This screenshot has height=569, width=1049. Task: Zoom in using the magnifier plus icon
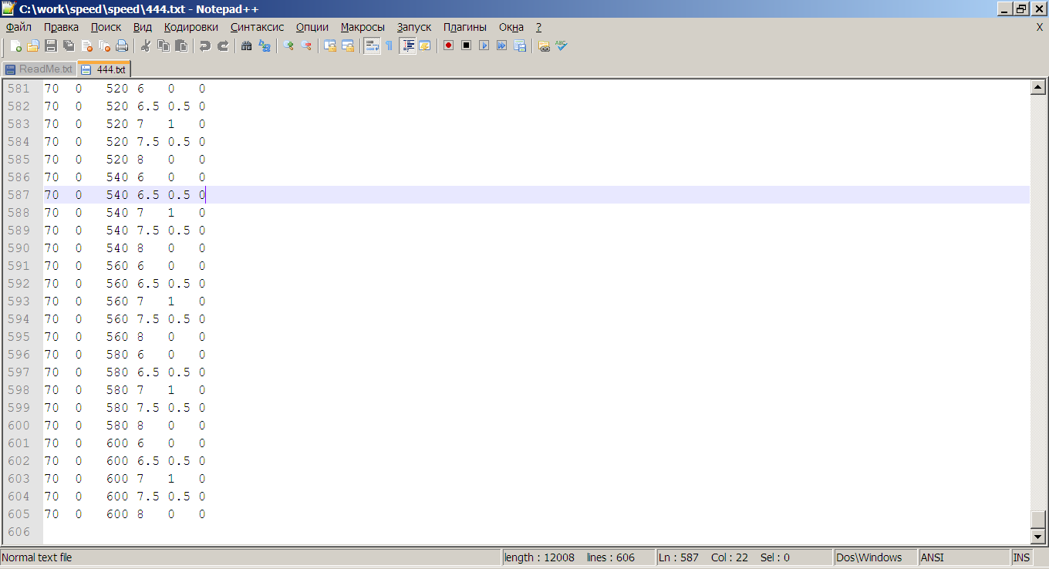(288, 45)
